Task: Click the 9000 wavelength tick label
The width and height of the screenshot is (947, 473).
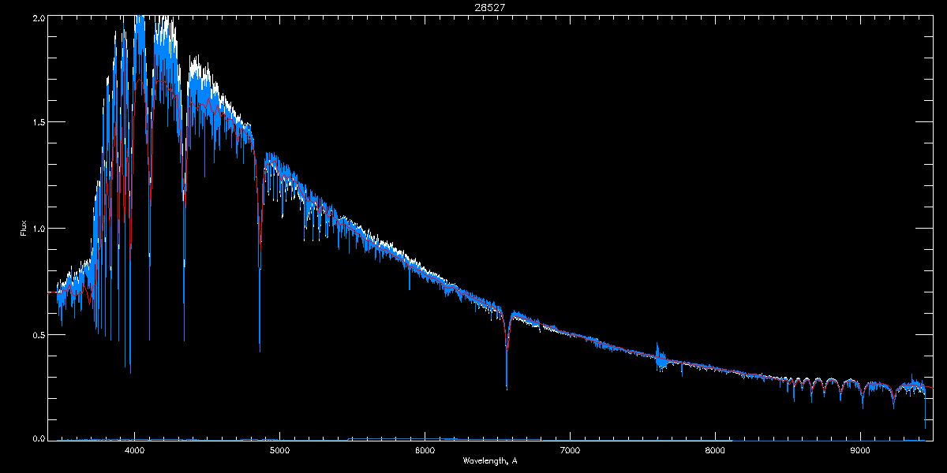Action: 860,450
